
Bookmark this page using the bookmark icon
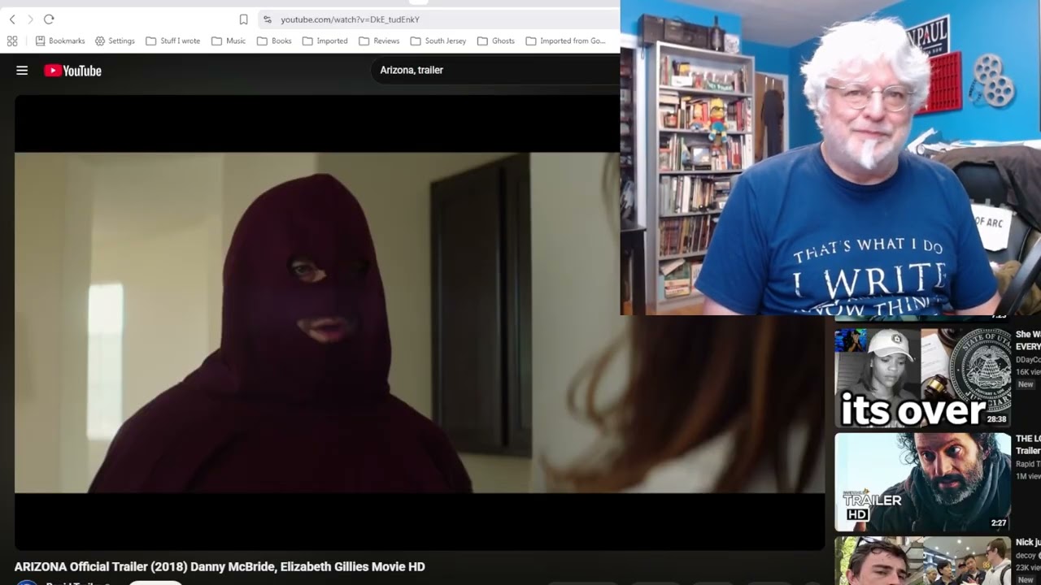click(x=243, y=19)
